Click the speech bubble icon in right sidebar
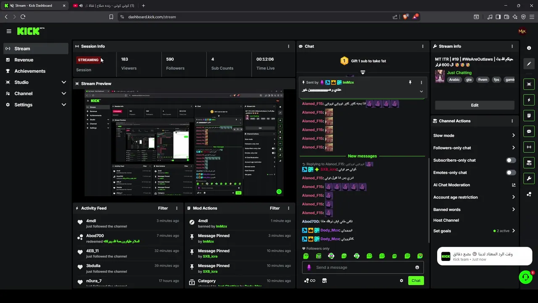This screenshot has width=538, height=303. click(529, 131)
